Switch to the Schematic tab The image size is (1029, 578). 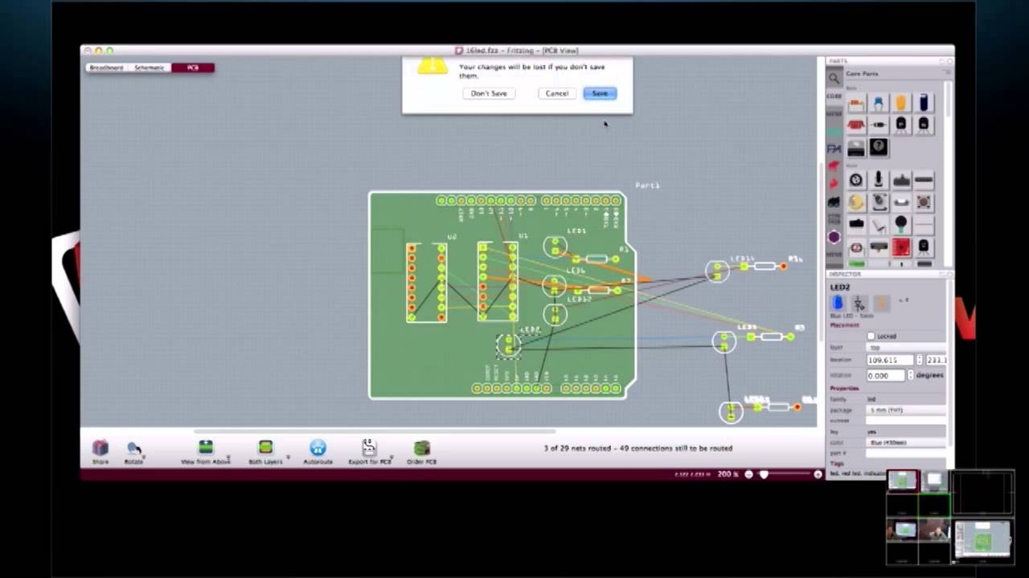[x=149, y=67]
